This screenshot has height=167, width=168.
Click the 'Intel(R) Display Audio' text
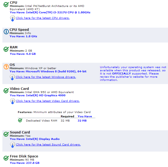click(43, 139)
